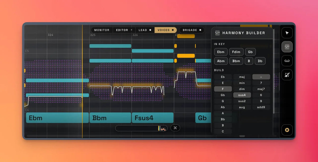318x162 pixels.
Task: Add the maj7 chord extension
Action: (x=261, y=89)
